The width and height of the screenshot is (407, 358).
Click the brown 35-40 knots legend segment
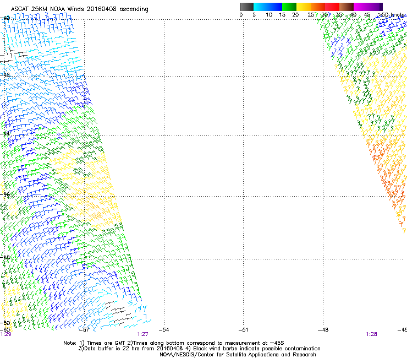click(x=346, y=7)
